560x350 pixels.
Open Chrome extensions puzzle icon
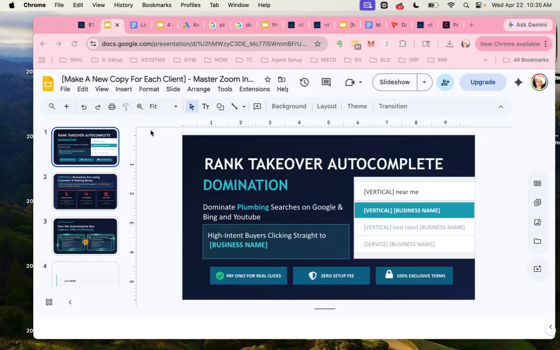pos(402,44)
